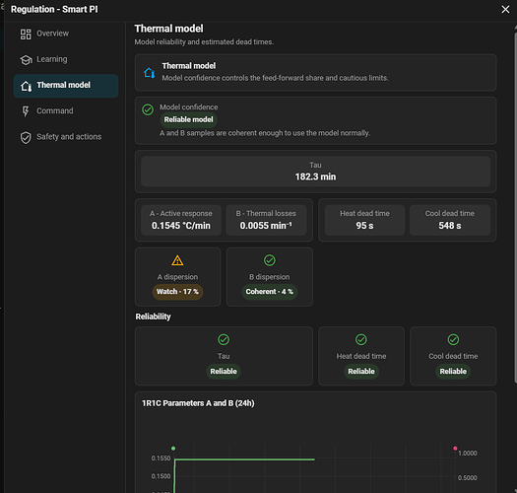Close the Regulation - Smart PI dialog
Image resolution: width=517 pixels, height=493 pixels.
coord(505,9)
